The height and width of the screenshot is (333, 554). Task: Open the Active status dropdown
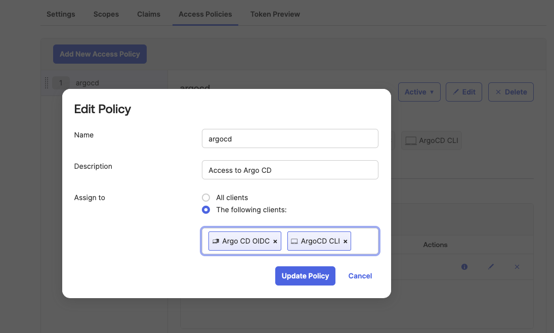419,92
